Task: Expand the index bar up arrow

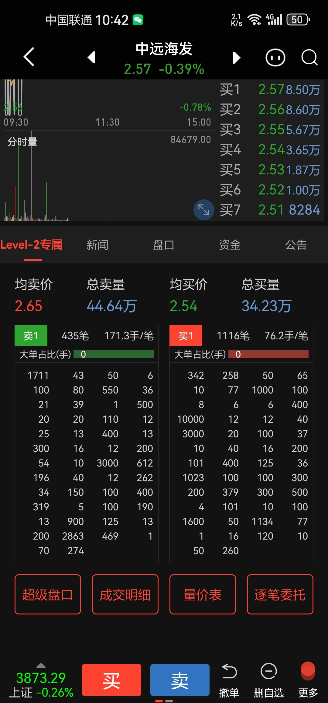Action: (x=41, y=666)
